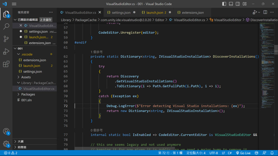Viewport: 278px width, 156px height.
Task: Click Library in the breadcrumb path
Action: (x=66, y=20)
